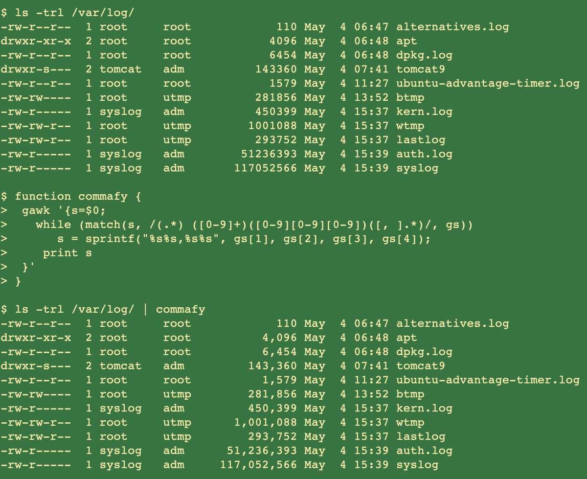Click the "print s" statement
Viewport: 587px width, 479px height.
(x=67, y=253)
